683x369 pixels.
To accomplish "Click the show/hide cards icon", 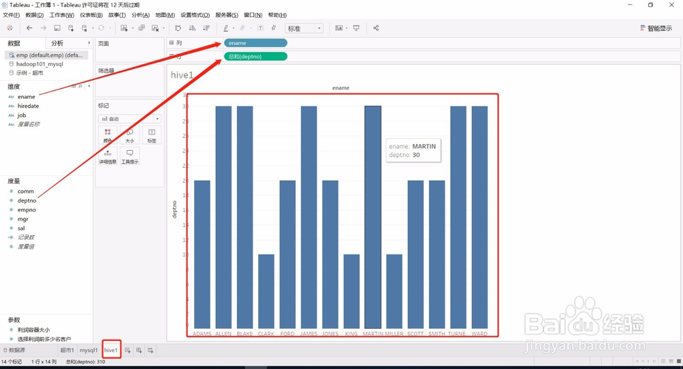I will click(x=339, y=28).
